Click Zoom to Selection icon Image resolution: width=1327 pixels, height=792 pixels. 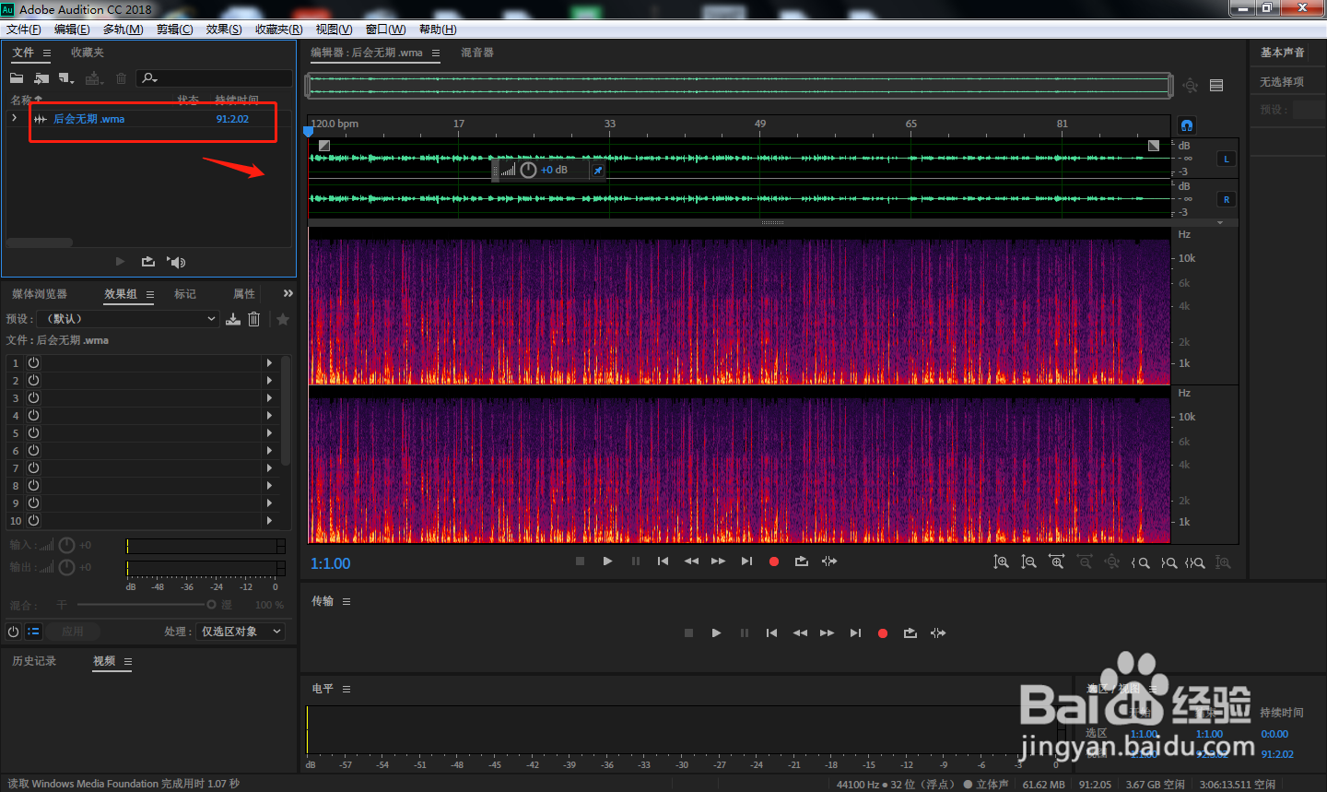(x=1195, y=562)
